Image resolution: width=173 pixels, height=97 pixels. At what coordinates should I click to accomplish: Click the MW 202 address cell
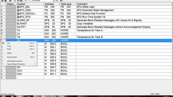coord(52,34)
